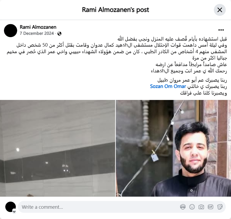The width and height of the screenshot is (231, 219).
Task: Click the globe public audience icon
Action: click(x=59, y=34)
